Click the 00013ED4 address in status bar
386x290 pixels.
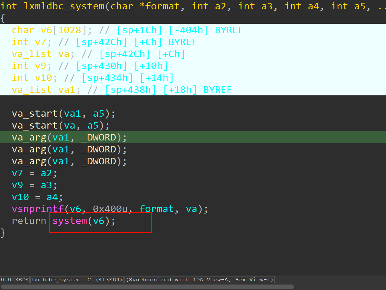15,280
